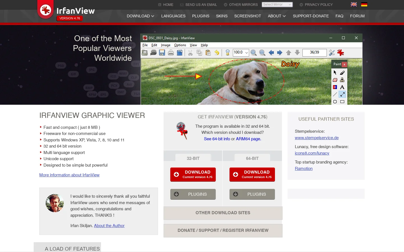Click the Zoom out magnifier icon
Image resolution: width=404 pixels, height=252 pixels.
[x=262, y=53]
